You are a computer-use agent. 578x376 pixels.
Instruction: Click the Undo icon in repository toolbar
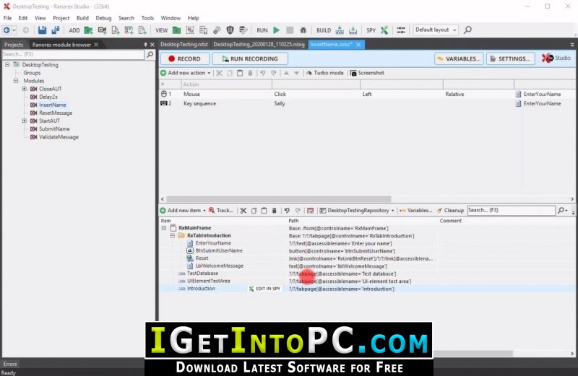point(287,211)
